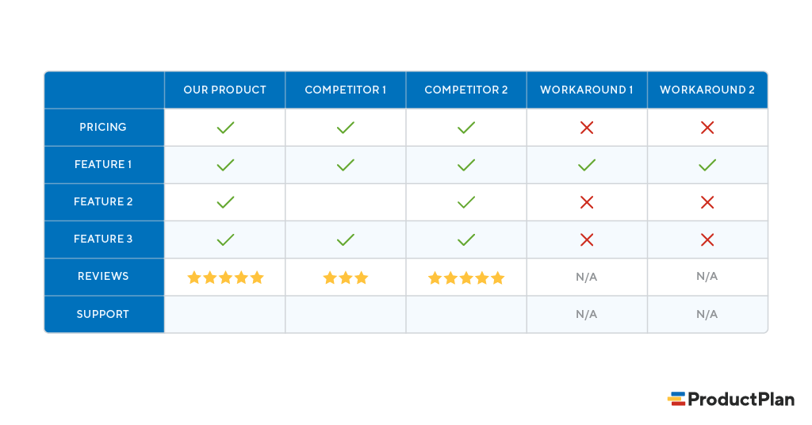Viewport: 812px width, 425px height.
Task: Click Competitor 2's five-star review rating
Action: click(x=466, y=278)
